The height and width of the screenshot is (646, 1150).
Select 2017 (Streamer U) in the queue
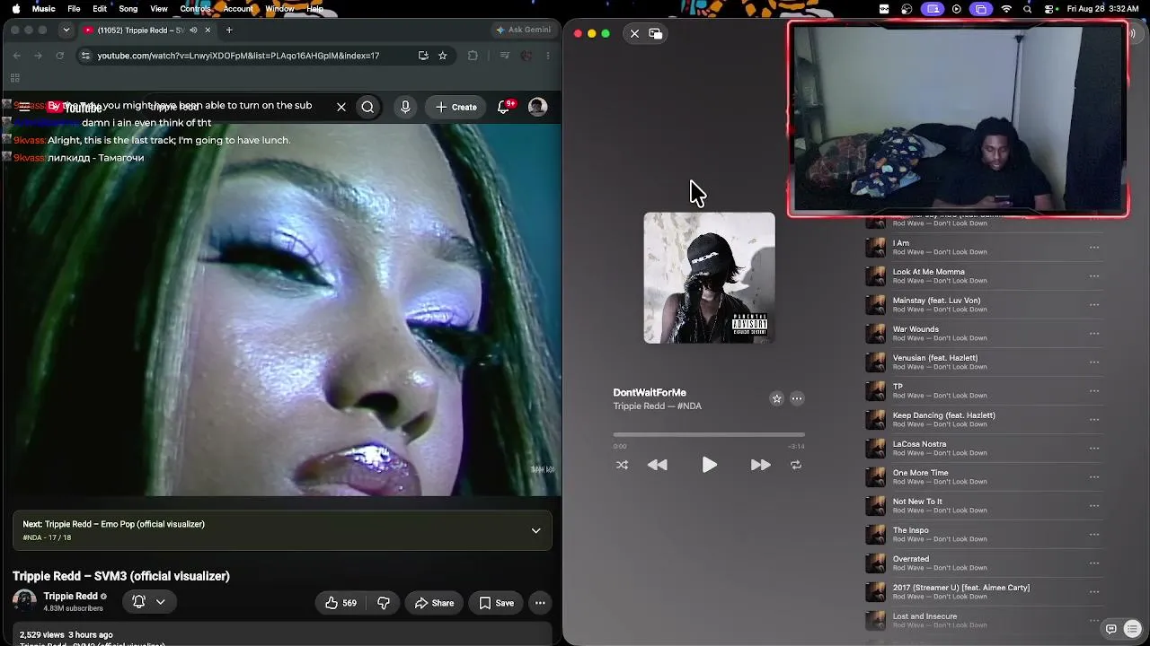(984, 592)
